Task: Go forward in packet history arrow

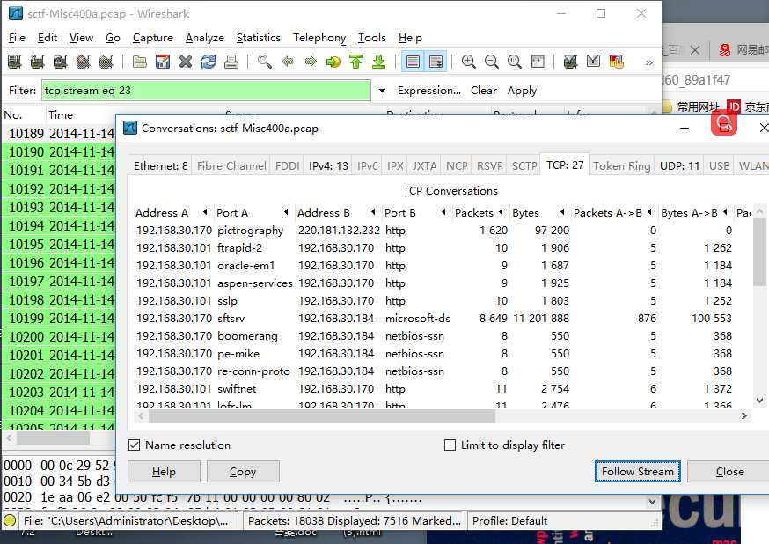Action: pos(311,62)
